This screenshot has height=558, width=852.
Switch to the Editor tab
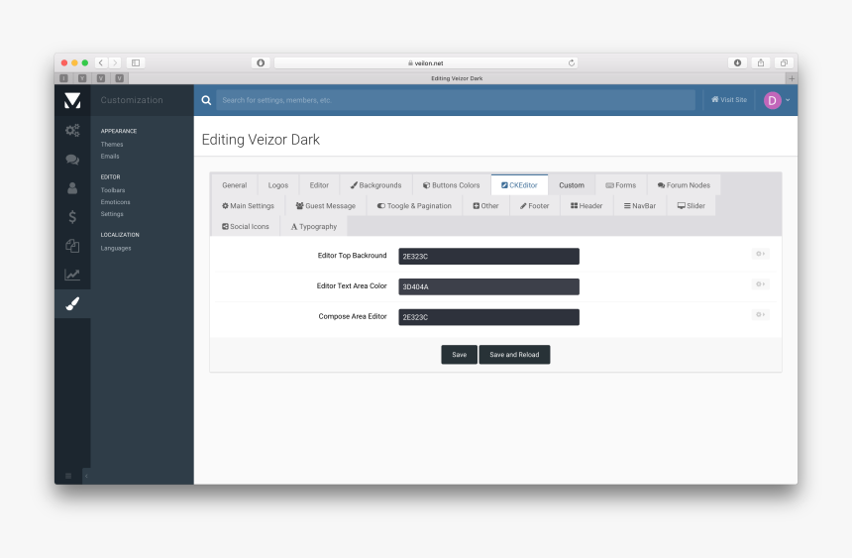coord(319,185)
